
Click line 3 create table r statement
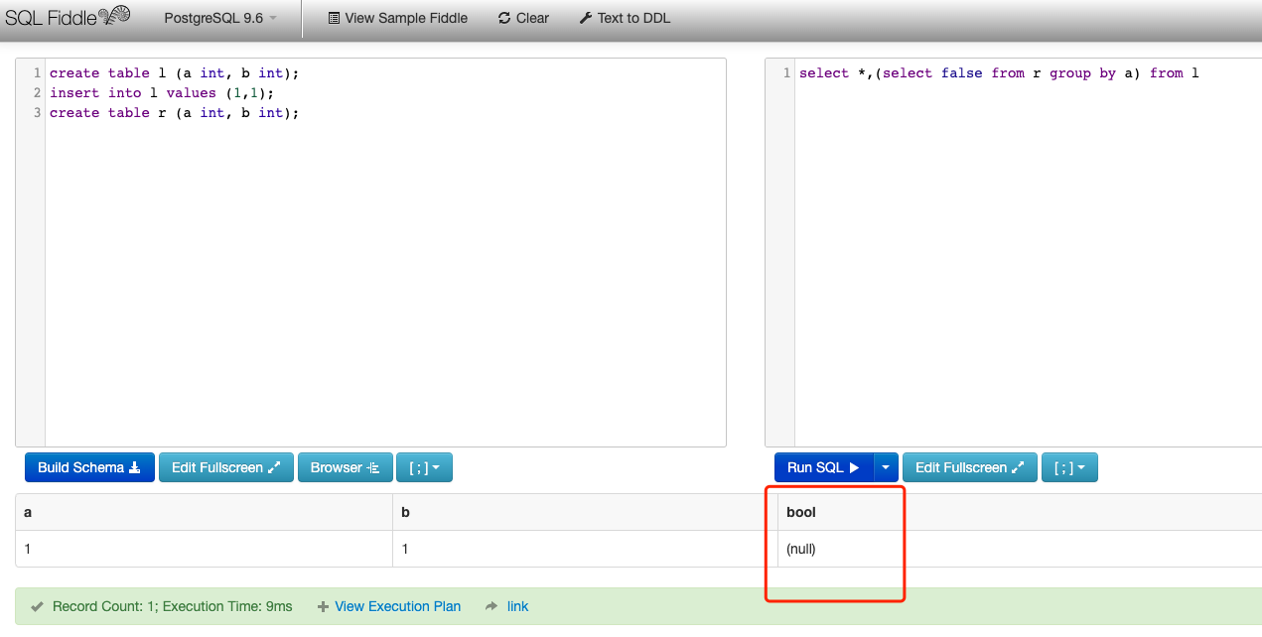click(174, 113)
